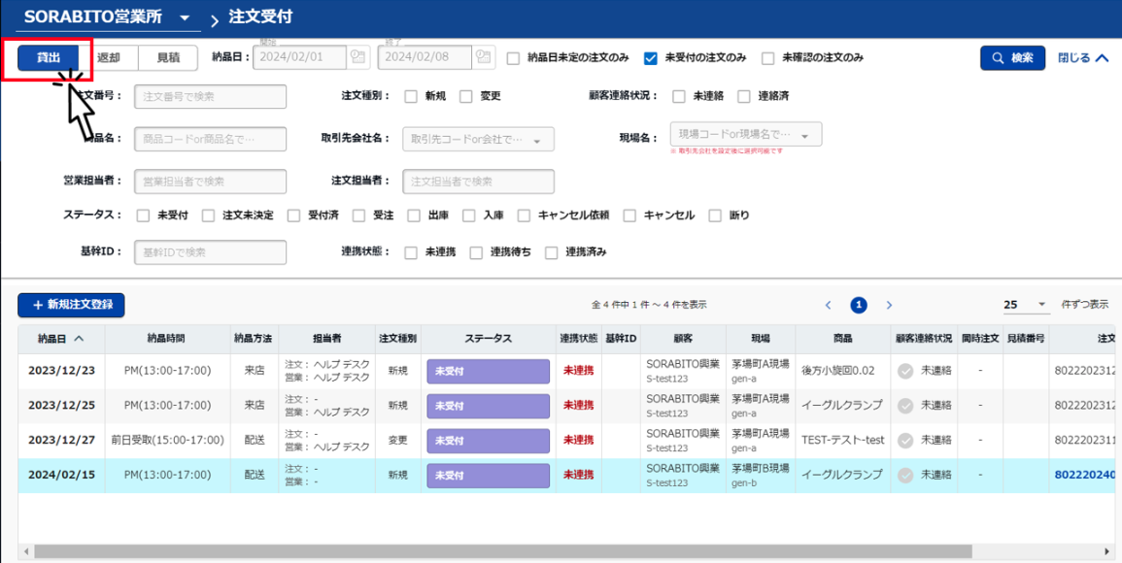Click the 新規注文登録 button
The height and width of the screenshot is (563, 1122).
pyautogui.click(x=71, y=305)
